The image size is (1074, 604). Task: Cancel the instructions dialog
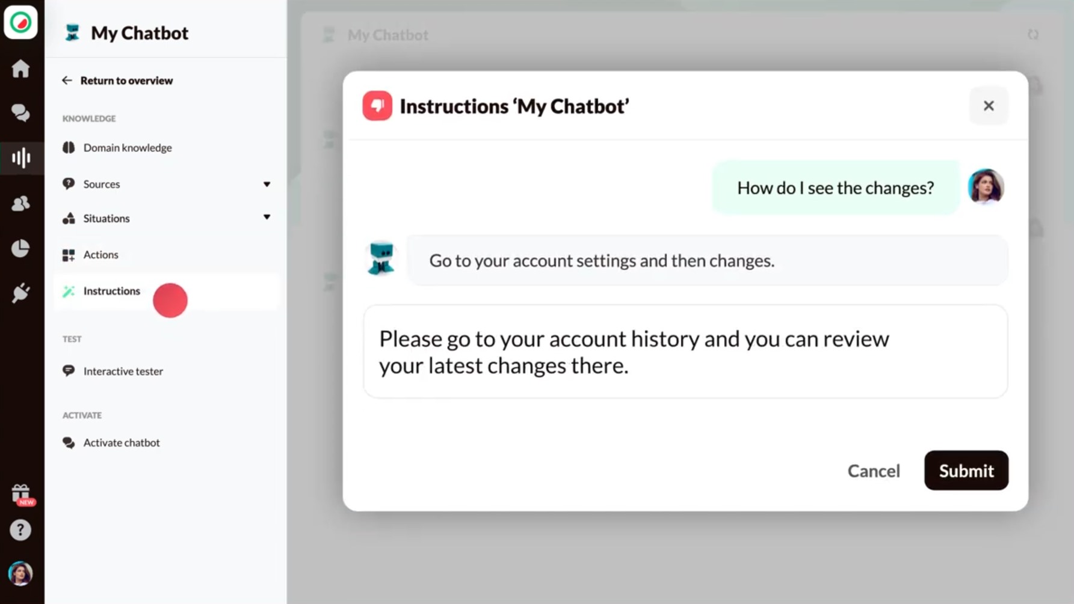(x=874, y=471)
